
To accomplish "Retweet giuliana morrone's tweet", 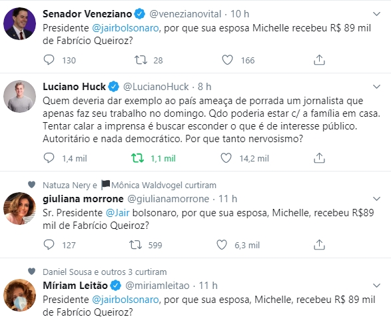I will (135, 244).
